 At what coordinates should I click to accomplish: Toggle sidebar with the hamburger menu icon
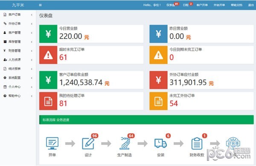pyautogui.click(x=41, y=5)
